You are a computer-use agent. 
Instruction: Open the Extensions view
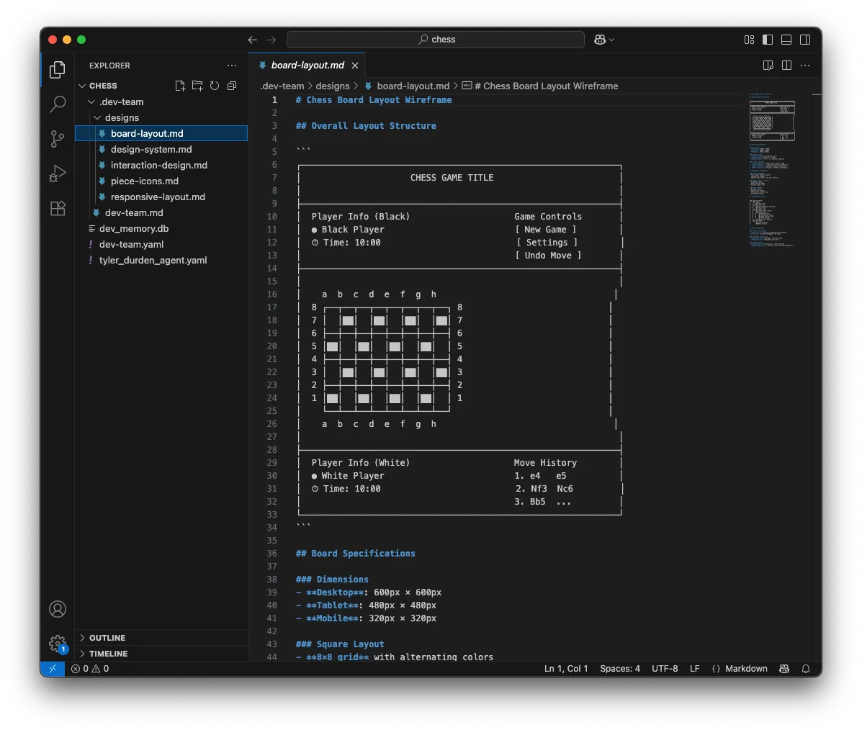(x=58, y=208)
